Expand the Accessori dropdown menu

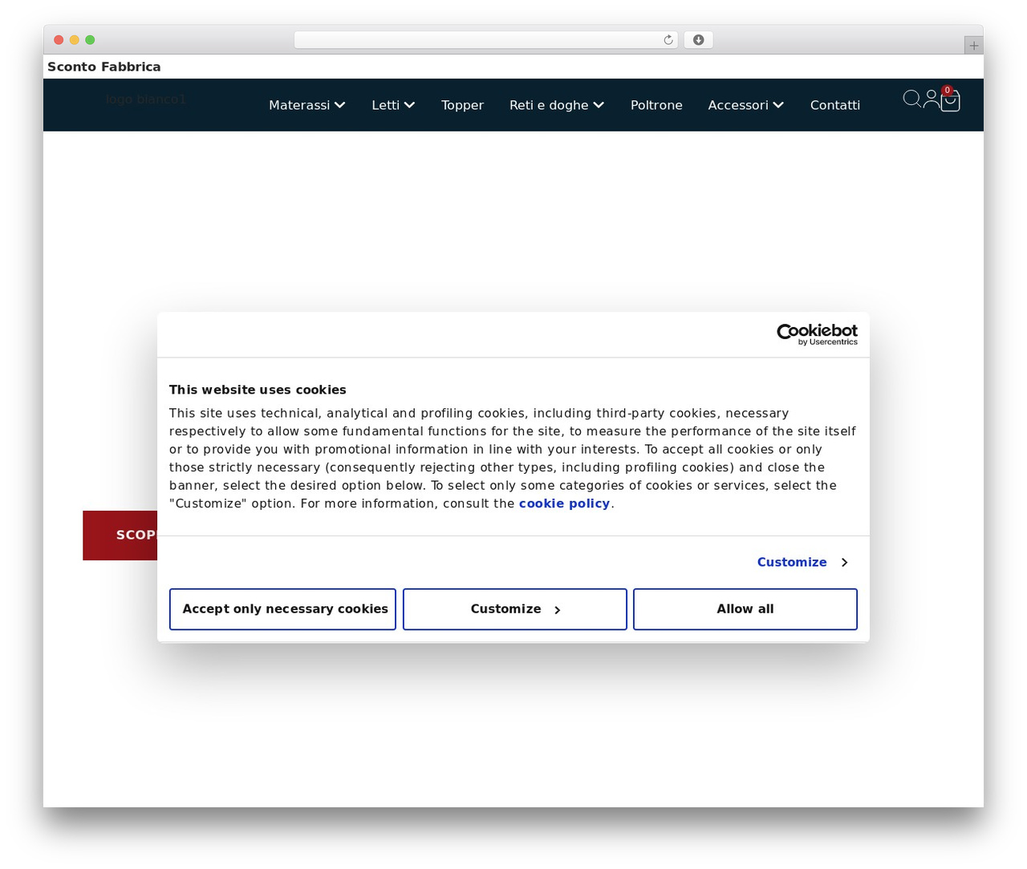click(x=746, y=105)
